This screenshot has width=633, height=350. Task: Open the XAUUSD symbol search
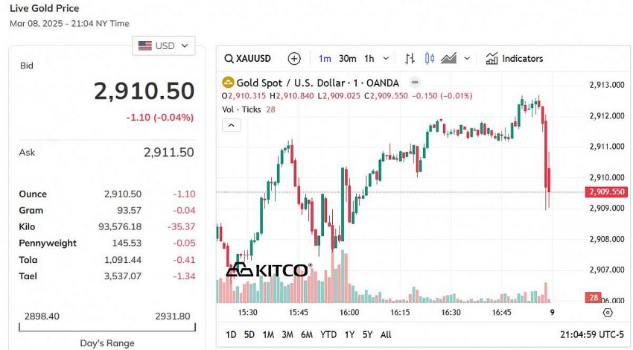[249, 59]
